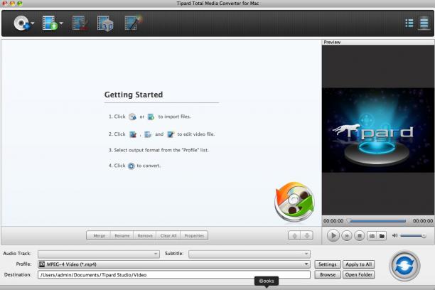Click the MPEG-4 profile format icon

click(42, 264)
